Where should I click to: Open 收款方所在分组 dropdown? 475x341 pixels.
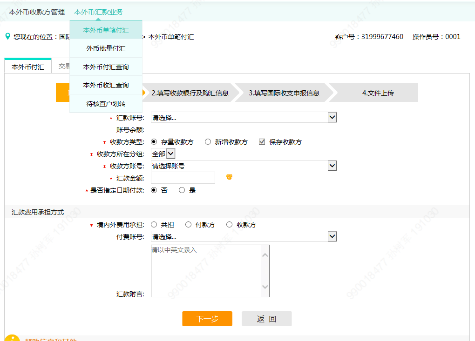coord(163,154)
